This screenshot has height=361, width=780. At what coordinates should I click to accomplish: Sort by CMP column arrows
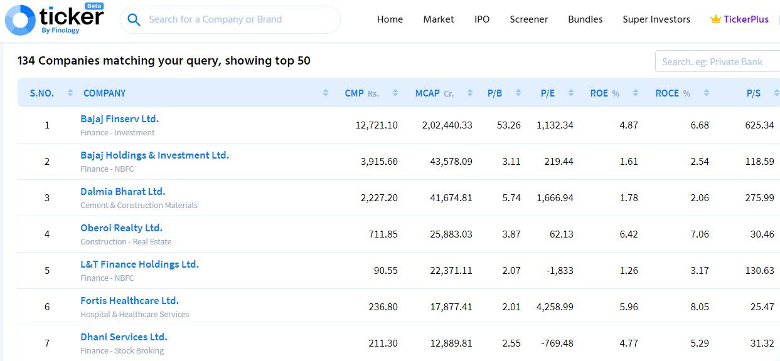pos(395,93)
